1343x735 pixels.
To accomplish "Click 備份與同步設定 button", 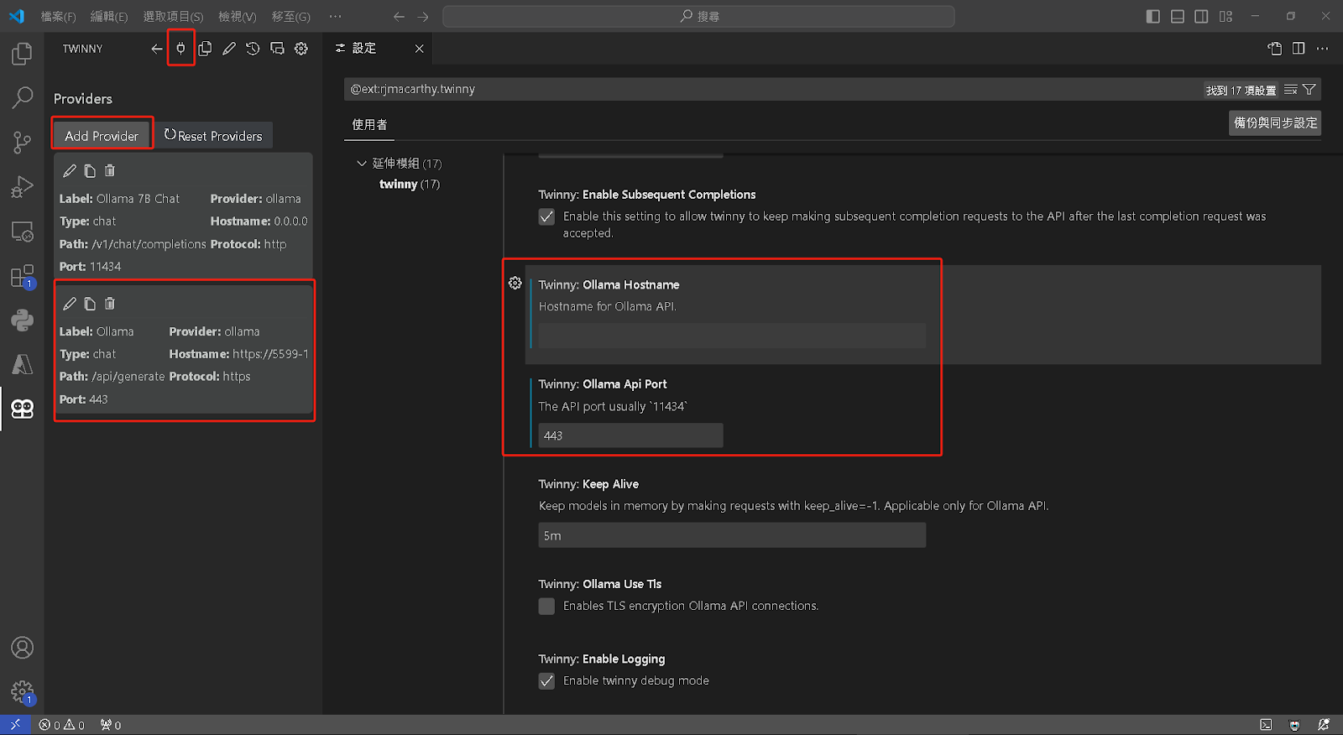I will pos(1275,122).
